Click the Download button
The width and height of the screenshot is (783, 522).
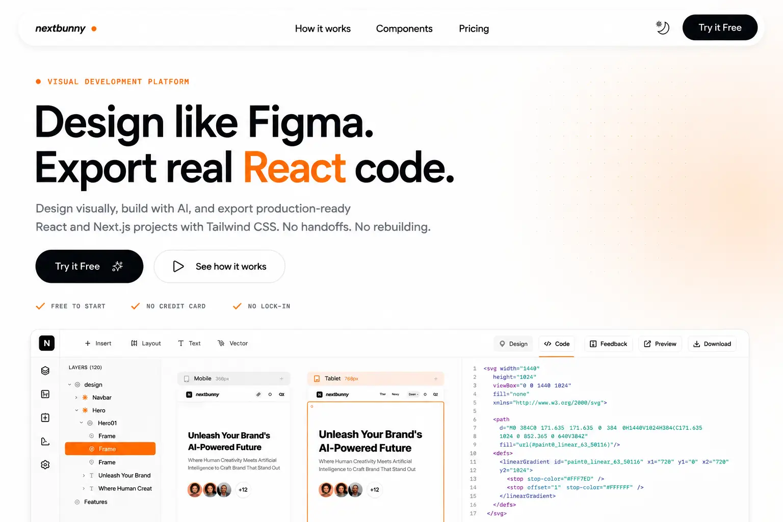(x=712, y=344)
